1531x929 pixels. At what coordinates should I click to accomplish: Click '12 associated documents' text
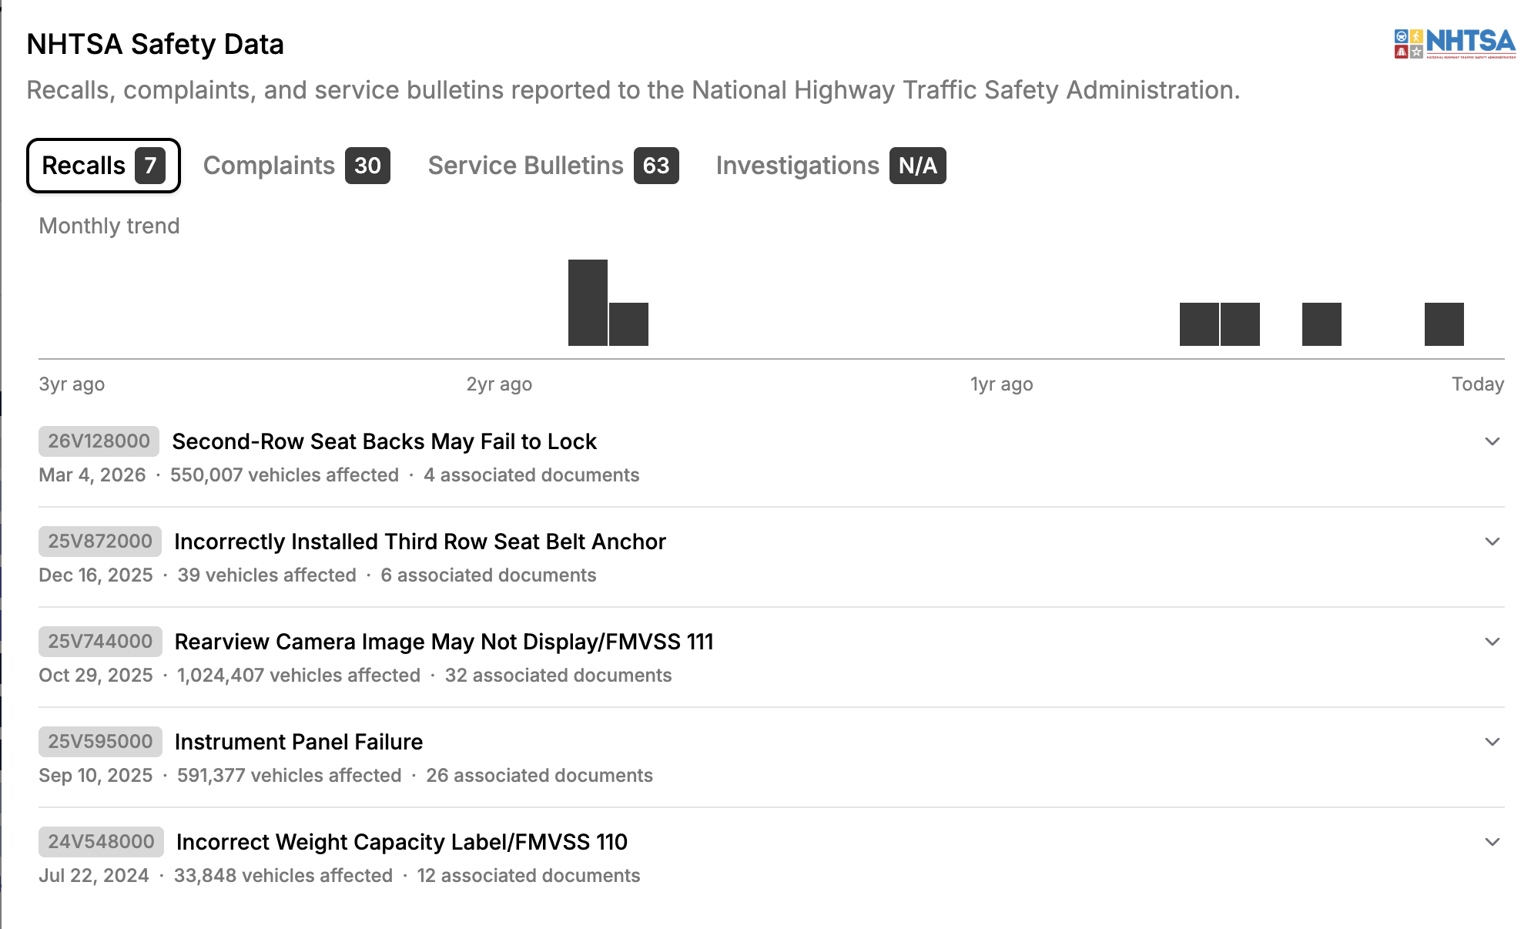point(528,876)
